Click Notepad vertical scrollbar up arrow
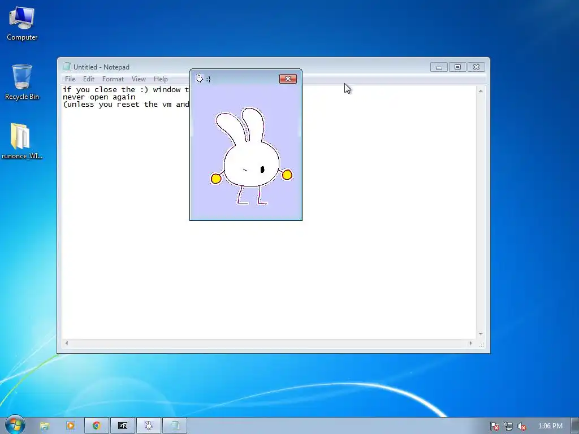This screenshot has height=434, width=579. coord(481,91)
